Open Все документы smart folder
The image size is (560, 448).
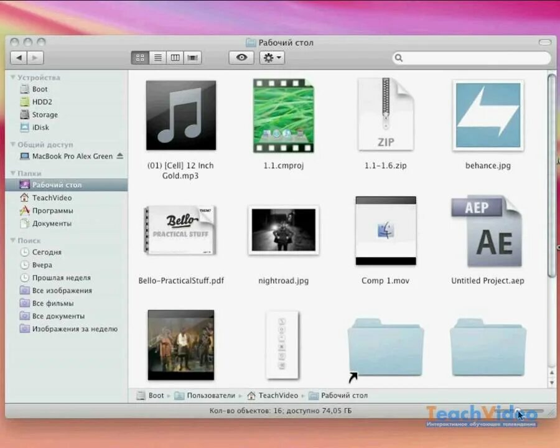pos(67,316)
